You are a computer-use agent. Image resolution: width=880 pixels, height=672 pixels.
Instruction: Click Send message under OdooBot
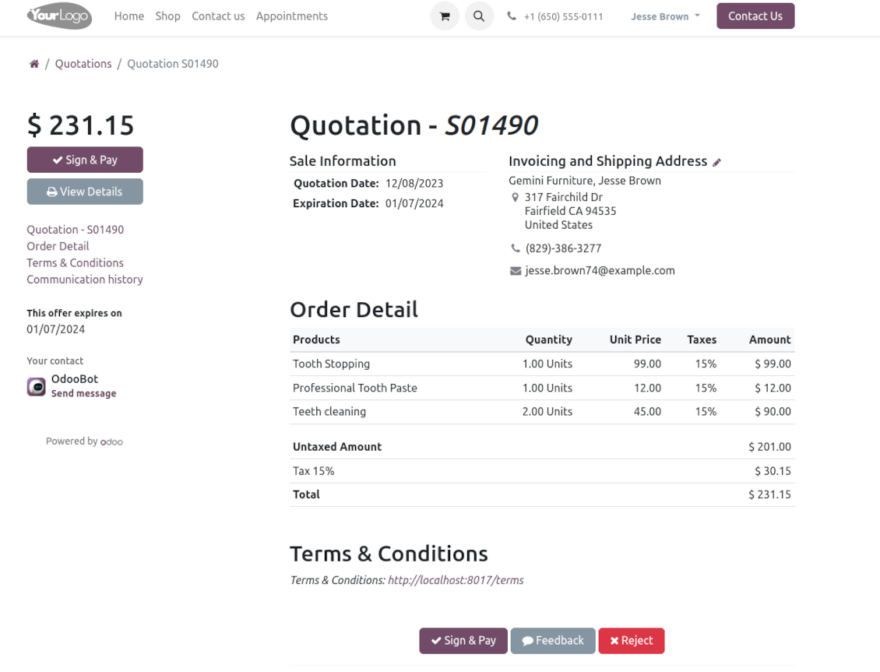(83, 394)
